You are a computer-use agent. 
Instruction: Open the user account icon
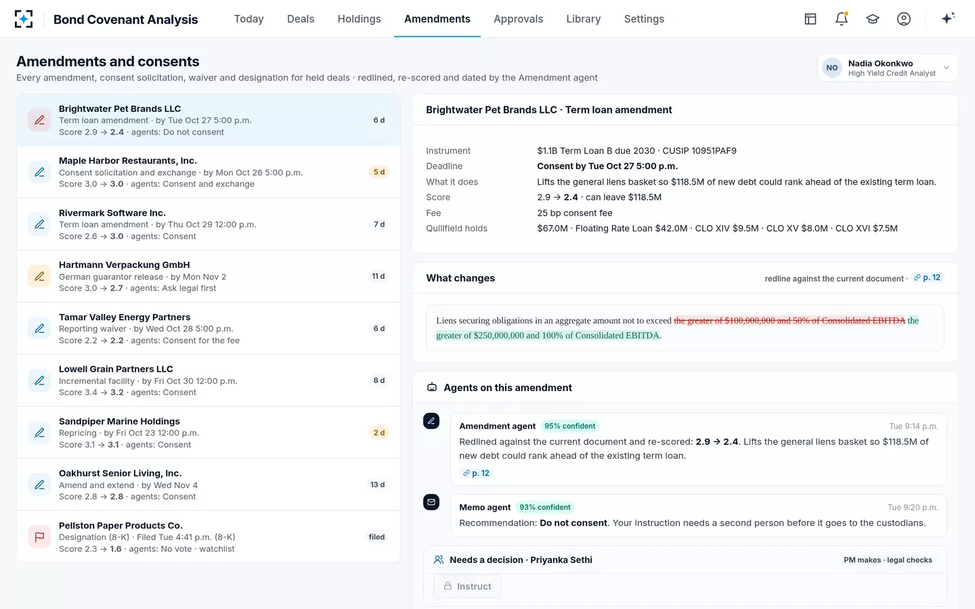[904, 19]
